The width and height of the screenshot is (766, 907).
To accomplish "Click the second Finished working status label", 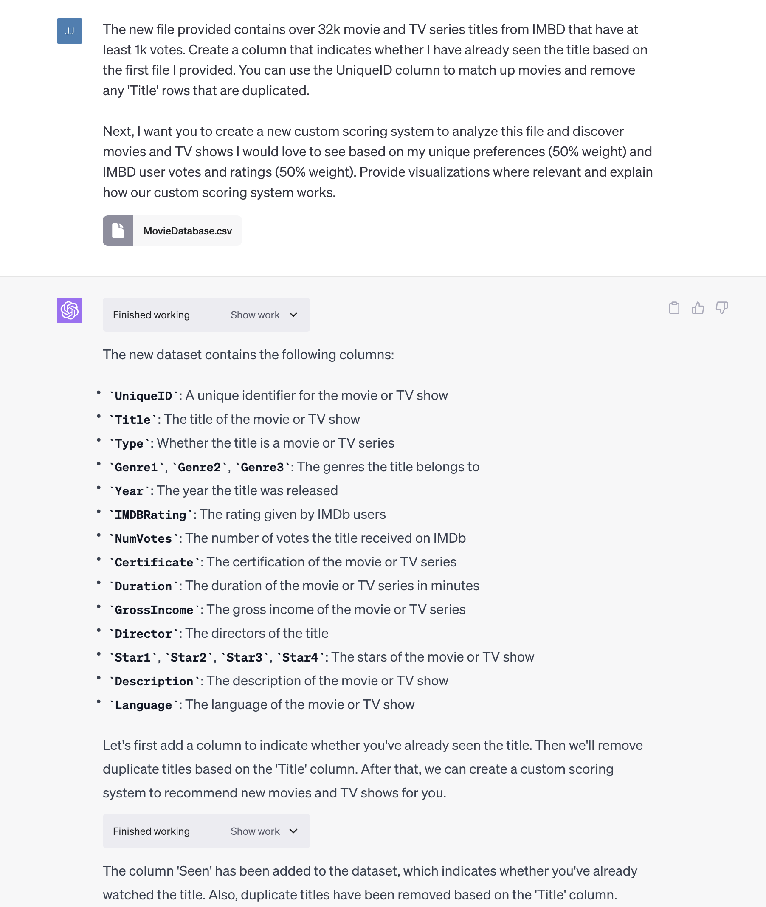I will click(x=151, y=831).
